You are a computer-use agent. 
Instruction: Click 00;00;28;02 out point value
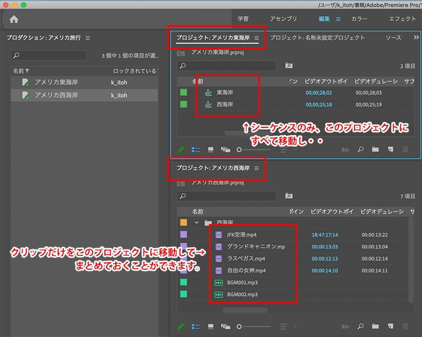pyautogui.click(x=319, y=92)
